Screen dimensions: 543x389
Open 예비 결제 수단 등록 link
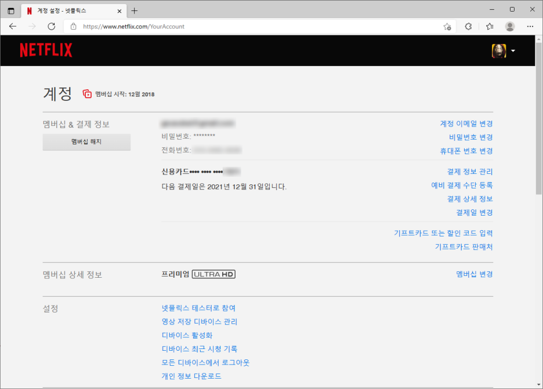(462, 185)
